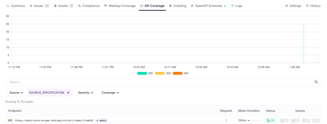Switch to the Summary tab

16,6
